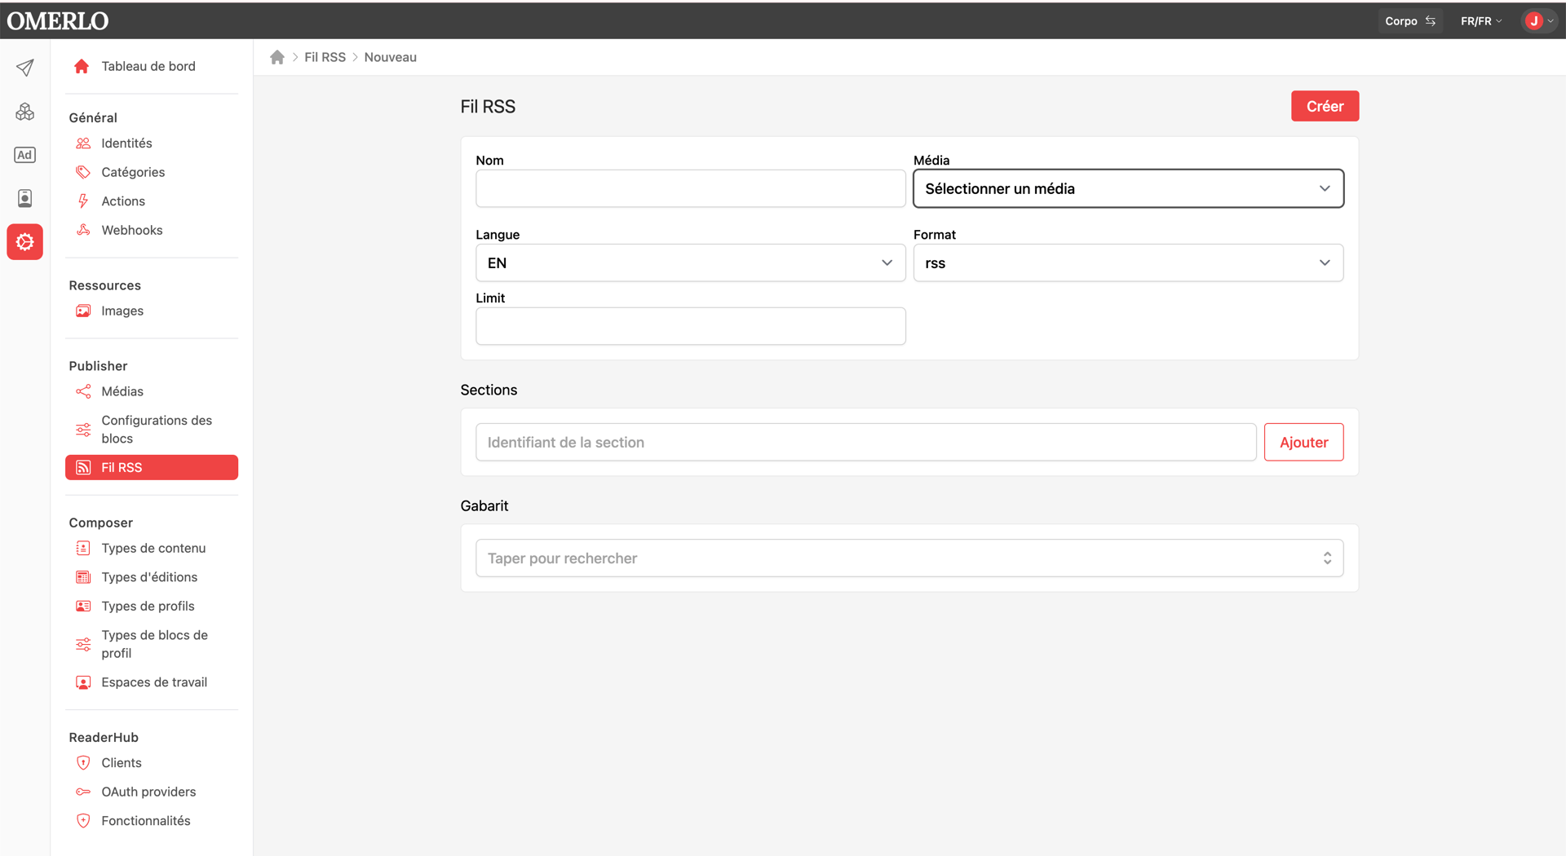
Task: Click the contact badge icon in left rail
Action: pos(25,198)
